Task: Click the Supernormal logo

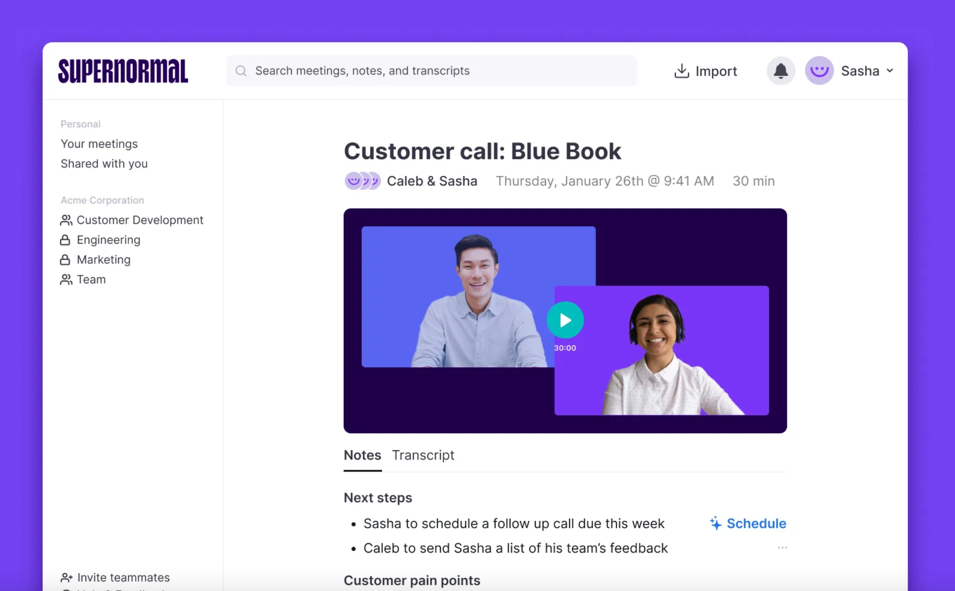Action: click(123, 71)
